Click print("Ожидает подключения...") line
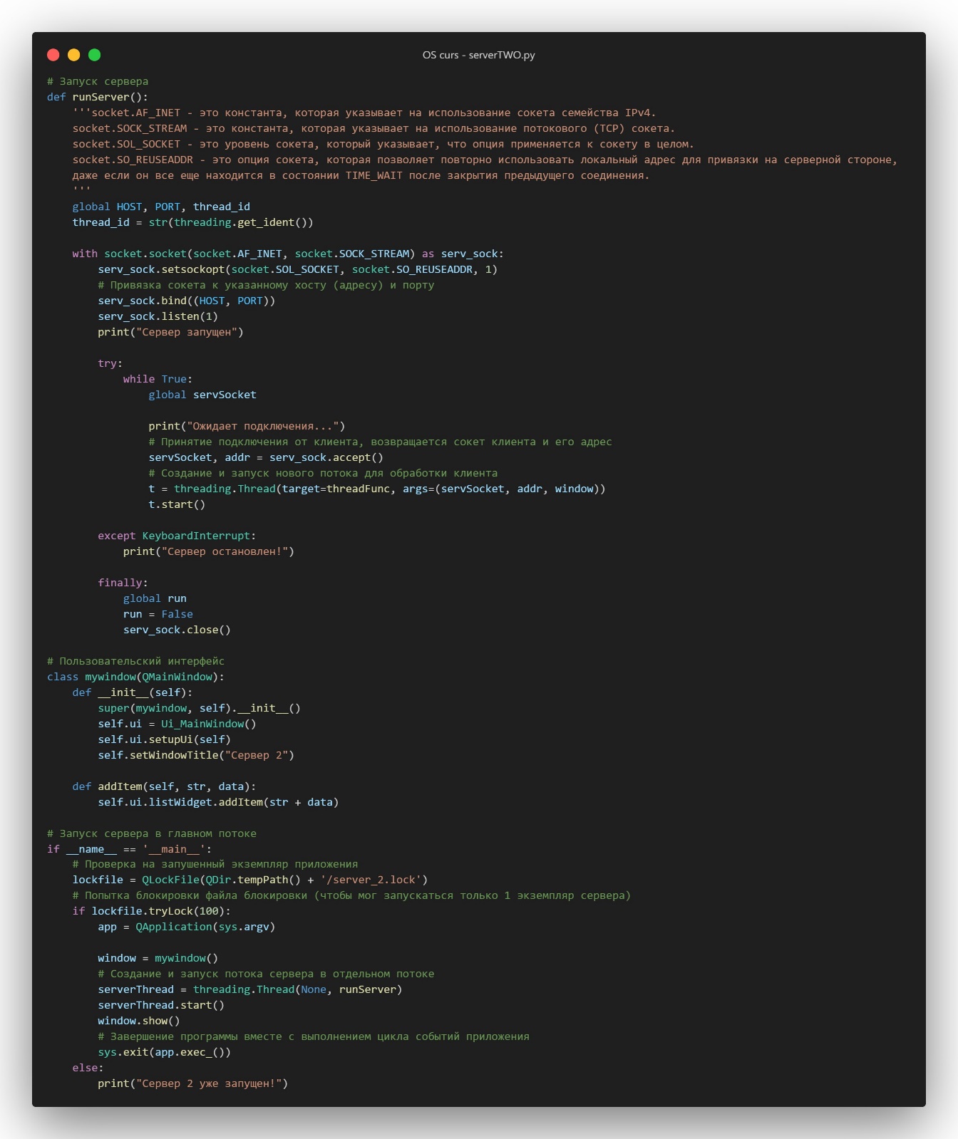The height and width of the screenshot is (1139, 958). pyautogui.click(x=247, y=426)
